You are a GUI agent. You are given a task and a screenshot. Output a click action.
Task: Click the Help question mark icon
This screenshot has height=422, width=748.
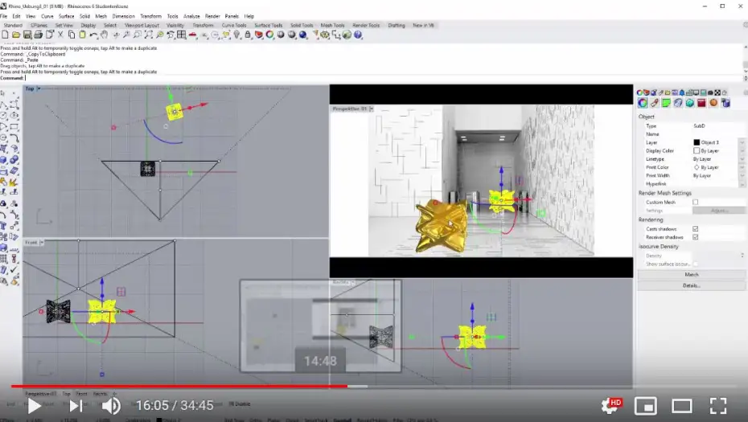(358, 35)
